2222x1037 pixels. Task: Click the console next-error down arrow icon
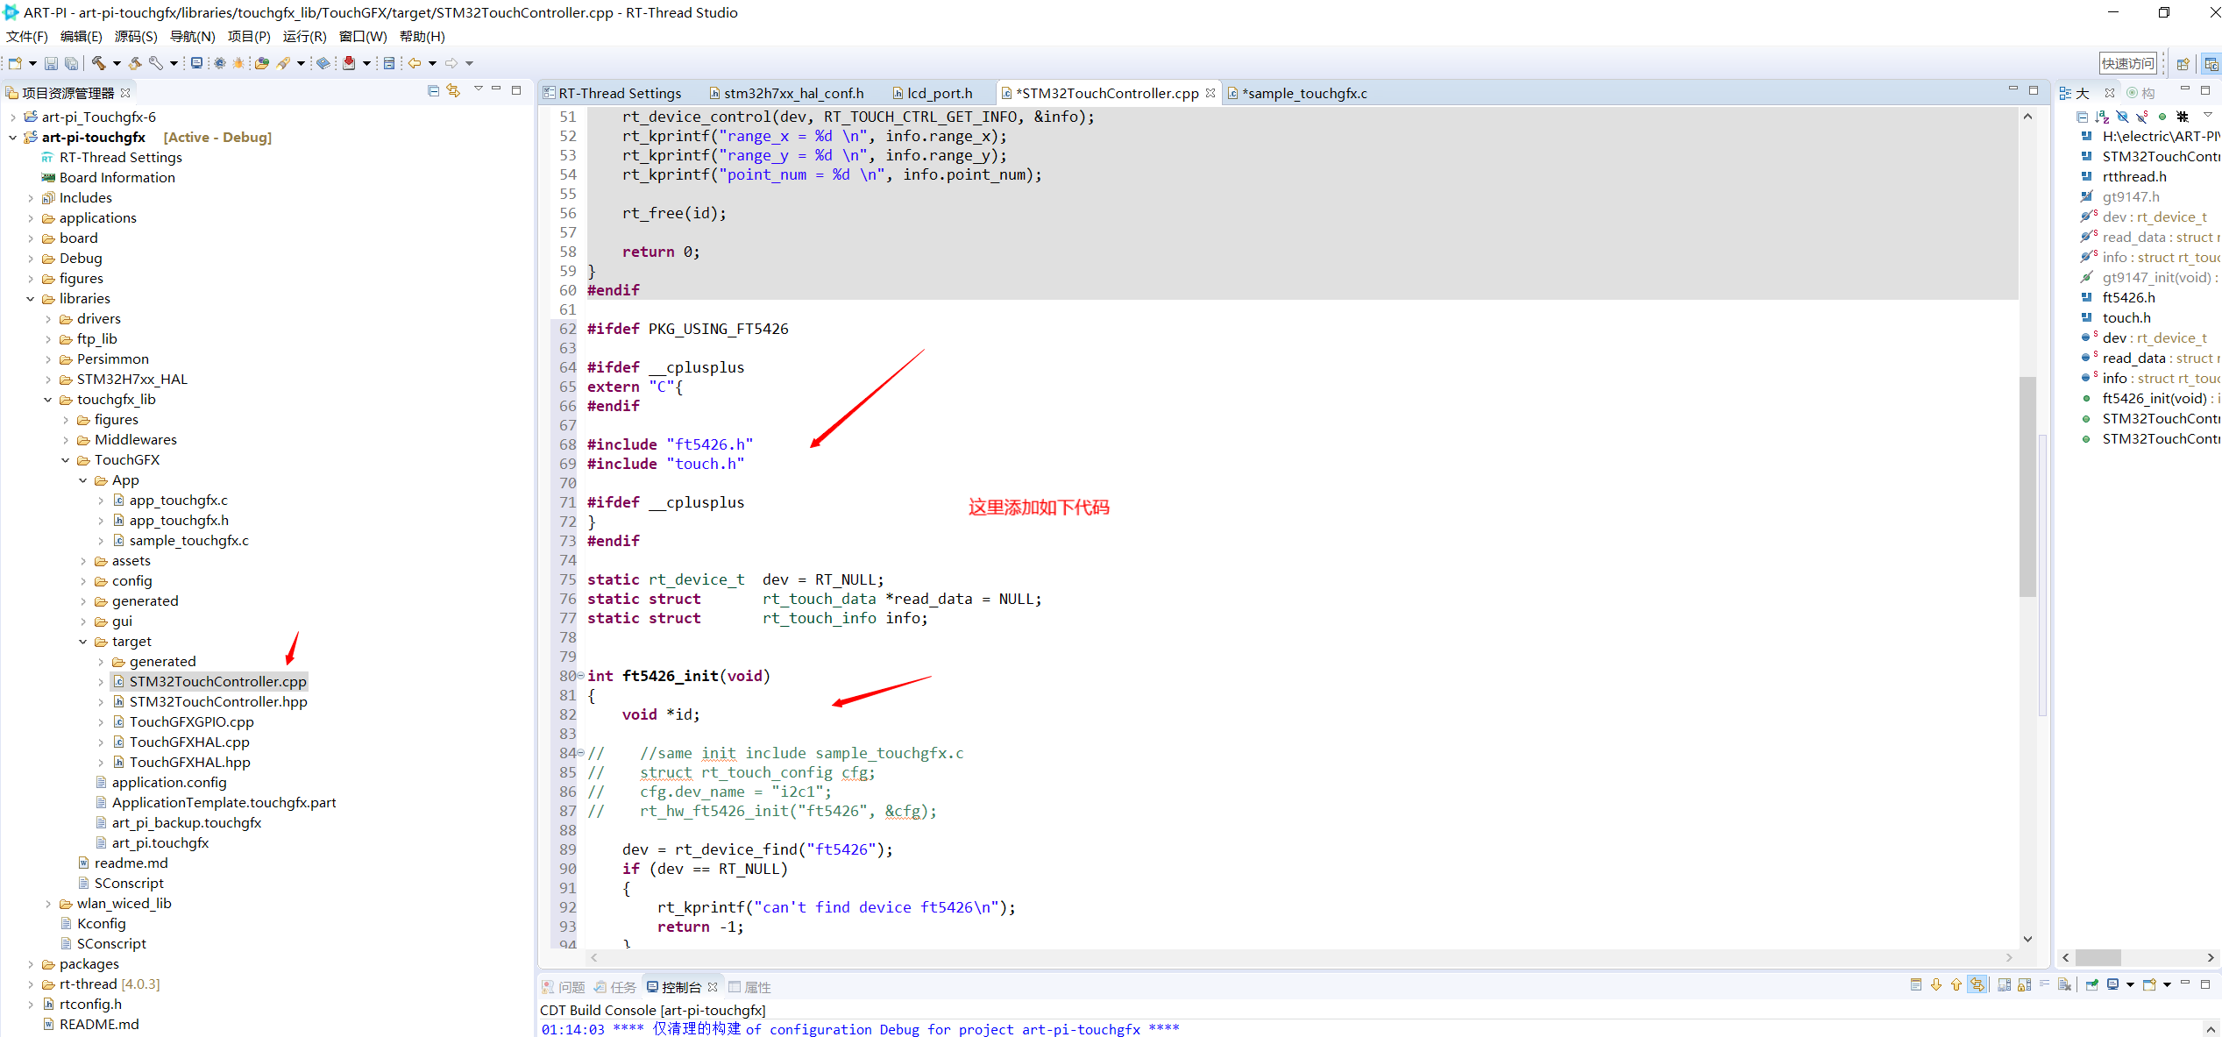point(1936,985)
